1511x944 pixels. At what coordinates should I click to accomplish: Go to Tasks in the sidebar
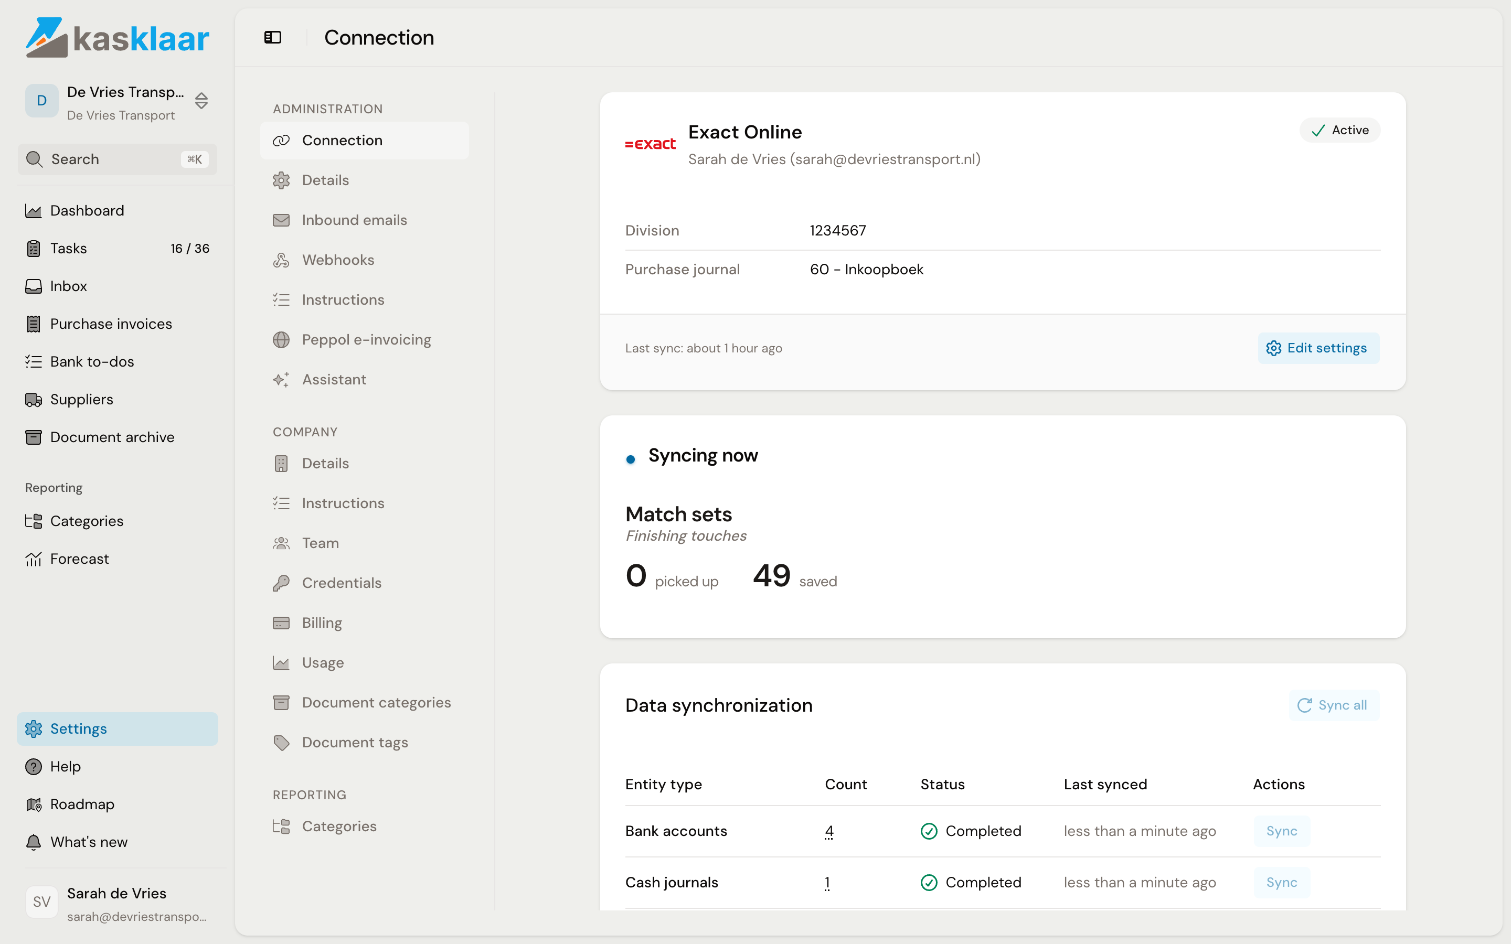coord(118,249)
